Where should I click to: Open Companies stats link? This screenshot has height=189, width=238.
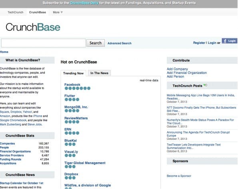click(8, 143)
